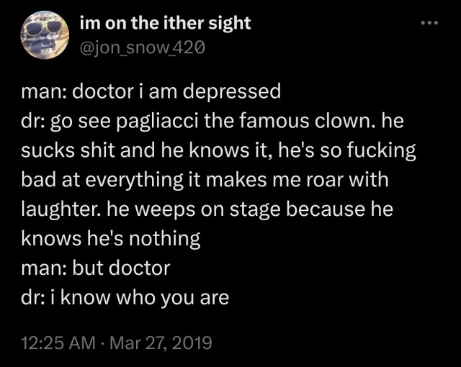Click the line 'man: but doctor'
Screen dimensions: 461x367
point(96,268)
